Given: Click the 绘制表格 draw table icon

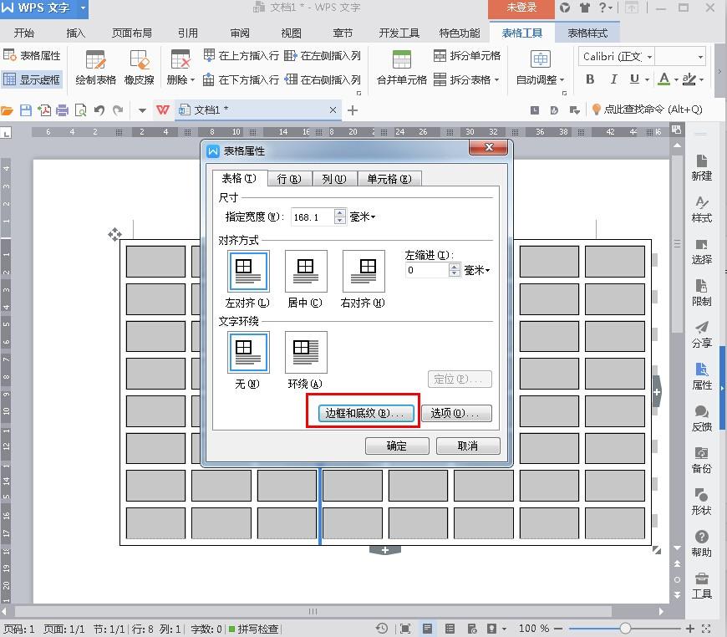Looking at the screenshot, I should tap(95, 61).
